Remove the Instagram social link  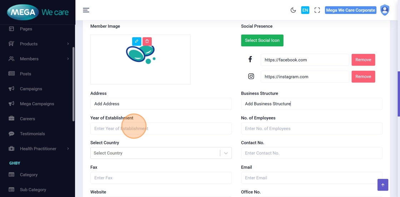[x=363, y=77]
